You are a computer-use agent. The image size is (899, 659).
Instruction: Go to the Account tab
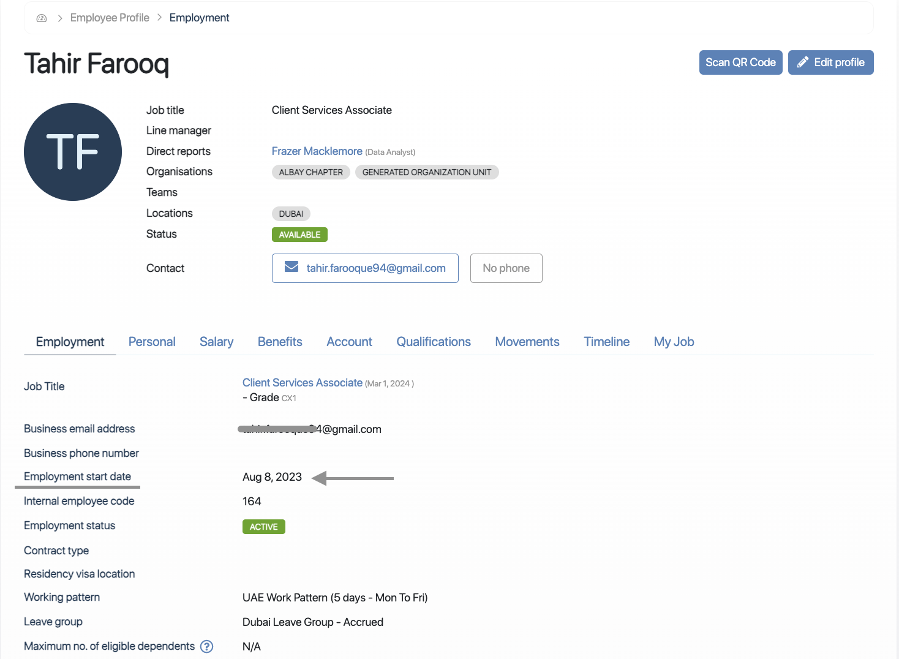[x=349, y=342]
